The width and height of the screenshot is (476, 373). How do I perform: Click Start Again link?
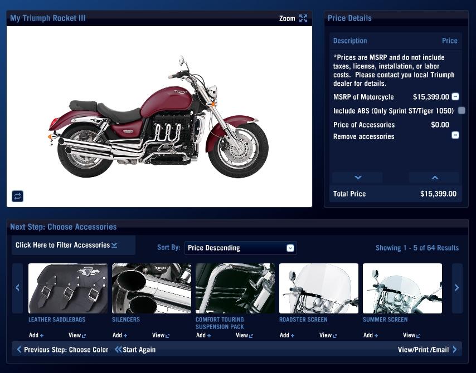coord(135,350)
